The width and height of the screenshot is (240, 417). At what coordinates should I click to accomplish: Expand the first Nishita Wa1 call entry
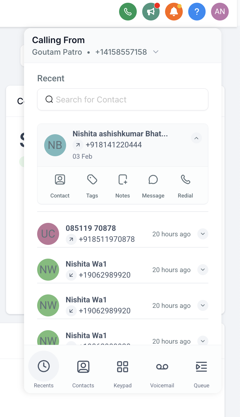[203, 270]
